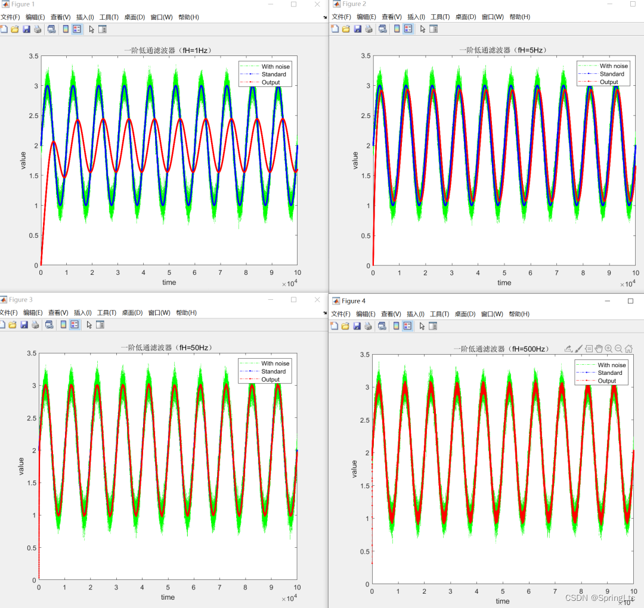Open Property Inspector in Figure 4 toolbar
Image resolution: width=644 pixels, height=608 pixels.
[x=433, y=326]
